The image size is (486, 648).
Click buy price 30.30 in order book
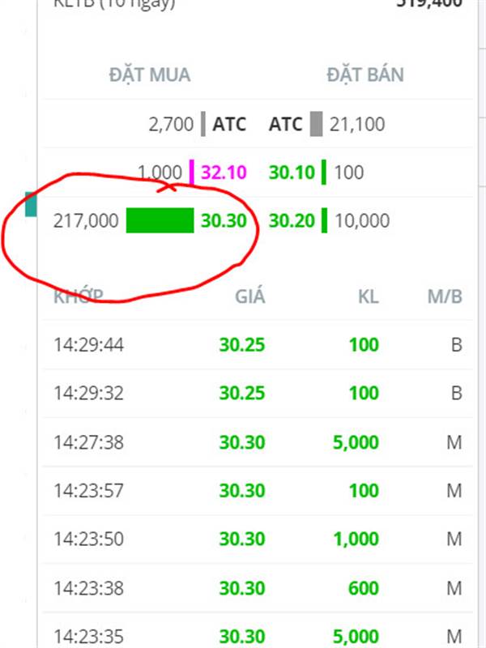[224, 220]
